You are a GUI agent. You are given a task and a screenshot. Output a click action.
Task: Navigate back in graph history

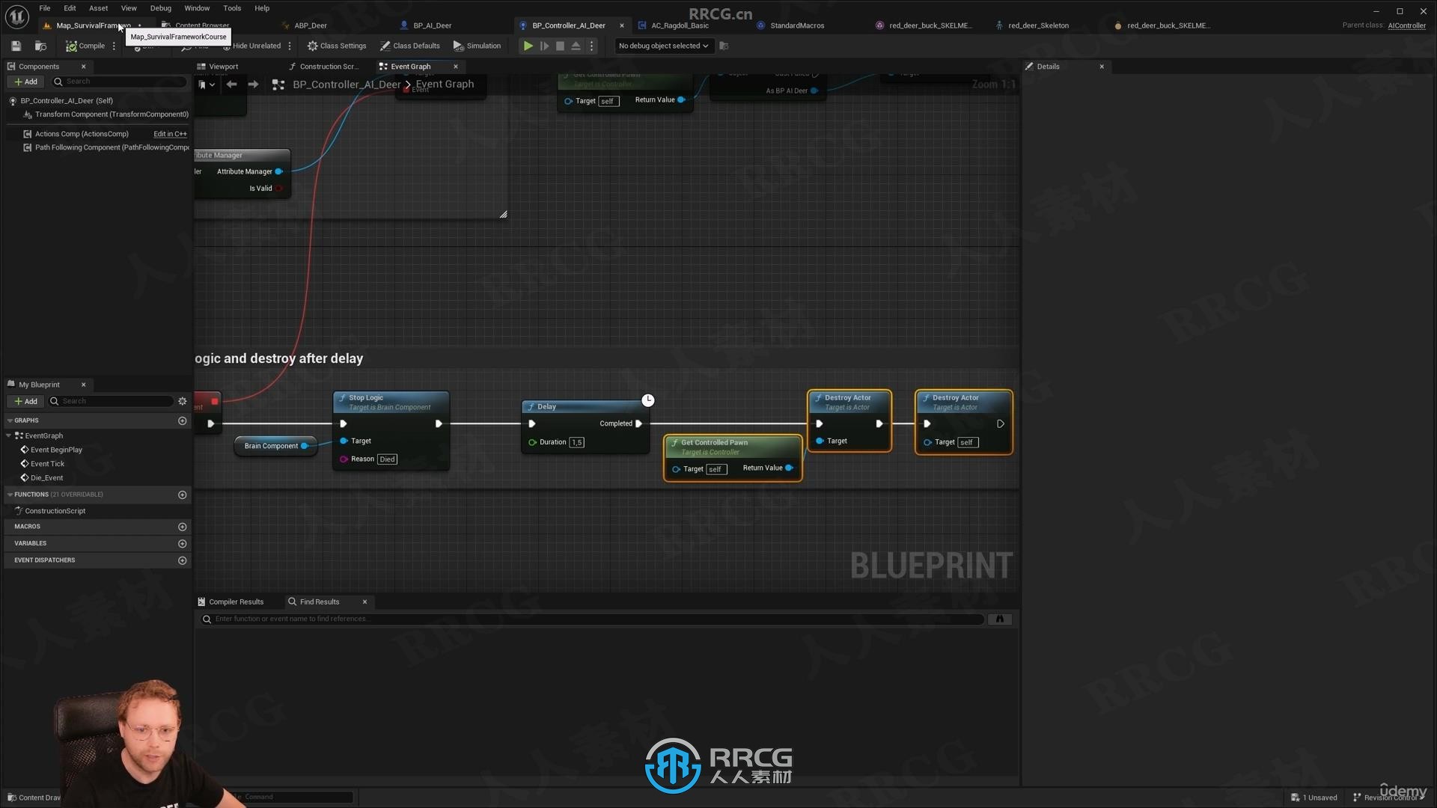point(232,85)
